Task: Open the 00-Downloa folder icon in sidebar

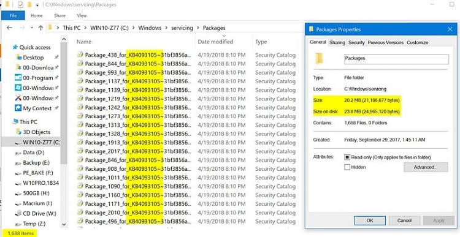Action: pos(18,68)
